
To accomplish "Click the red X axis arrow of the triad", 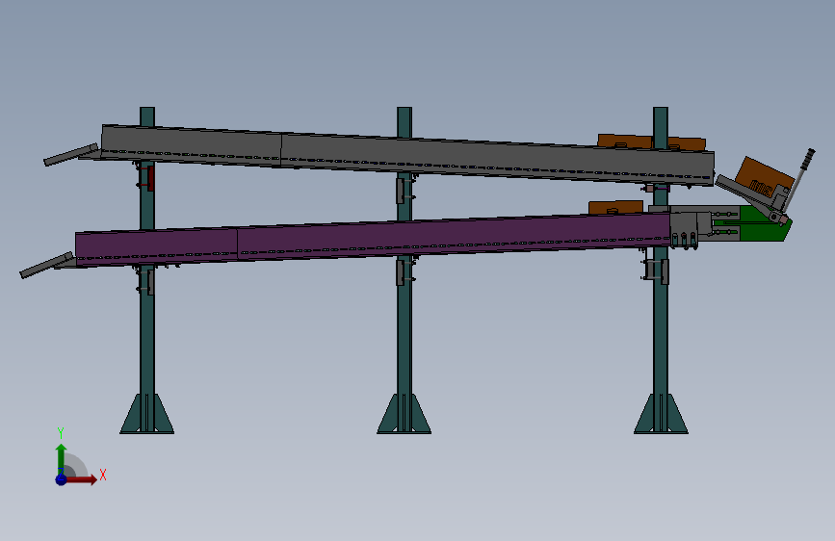I will pos(81,479).
